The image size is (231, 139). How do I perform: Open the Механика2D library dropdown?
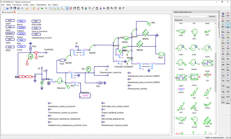coord(196,20)
